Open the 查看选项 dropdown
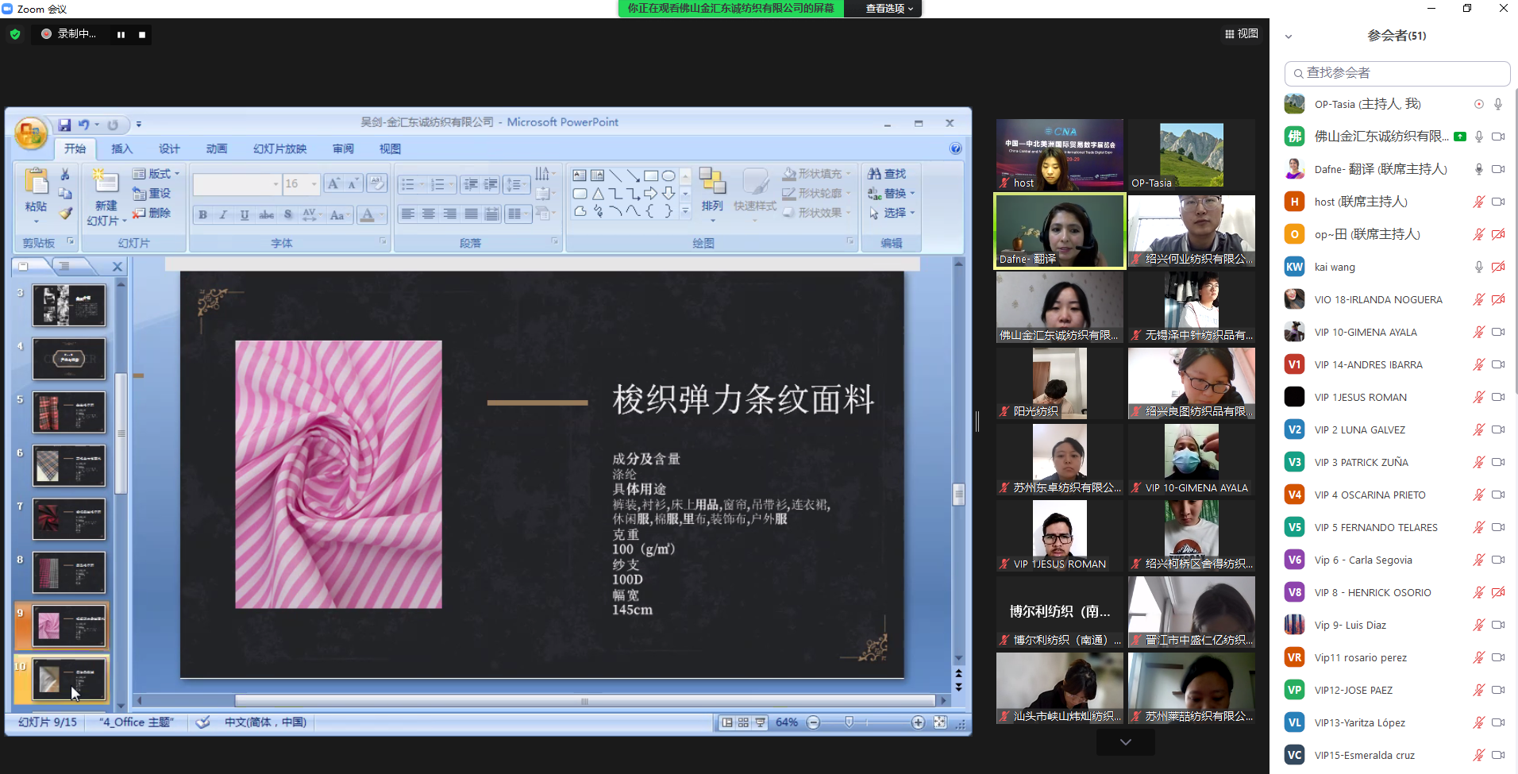Viewport: 1518px width, 774px height. [888, 9]
